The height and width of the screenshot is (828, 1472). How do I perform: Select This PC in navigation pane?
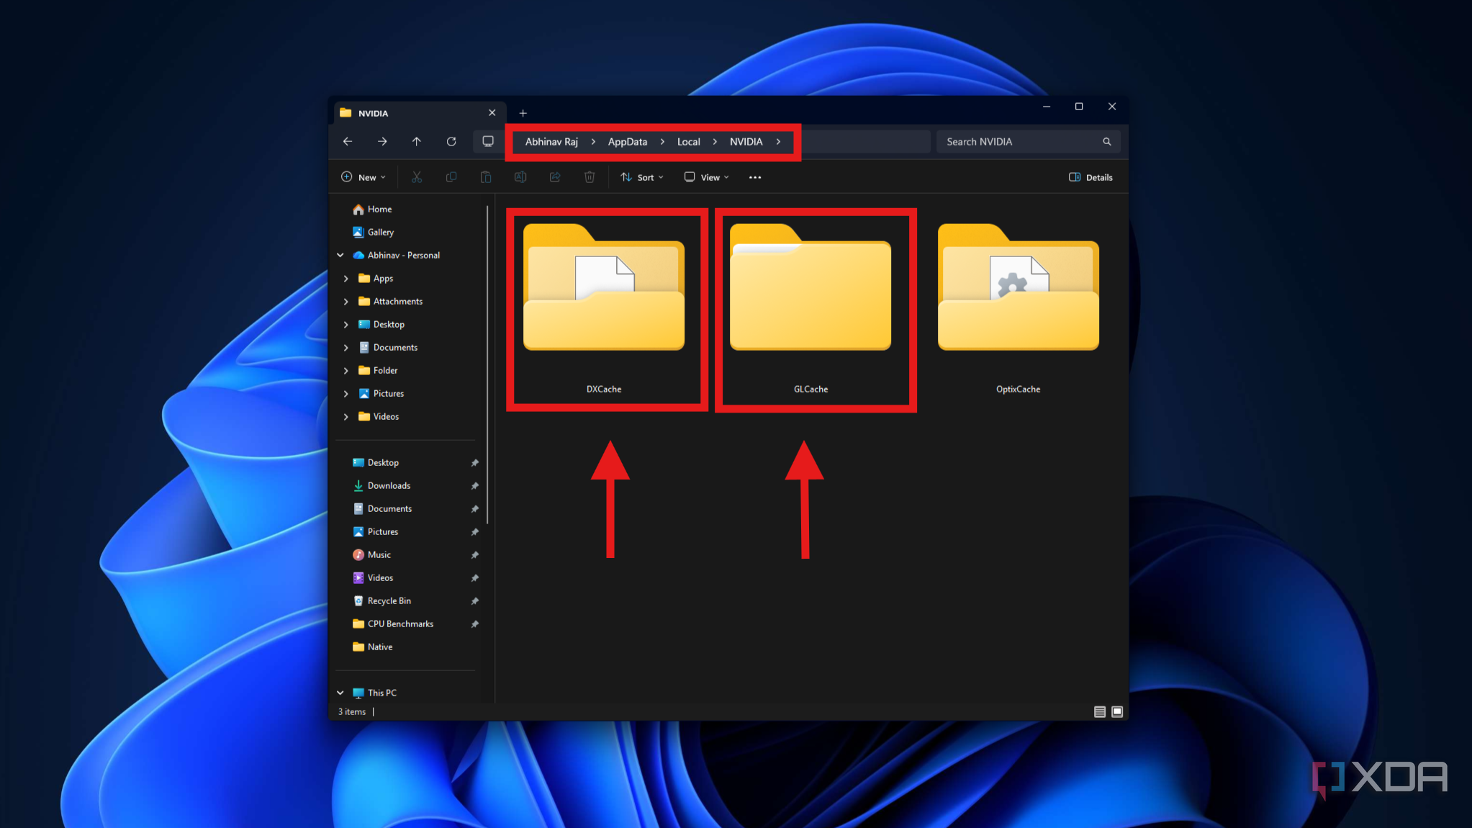[374, 693]
